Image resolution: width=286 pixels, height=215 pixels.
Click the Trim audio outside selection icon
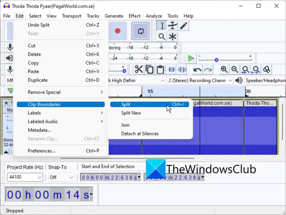[171, 69]
